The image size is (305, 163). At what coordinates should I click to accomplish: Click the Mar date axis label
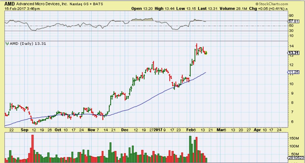[x=220, y=130]
